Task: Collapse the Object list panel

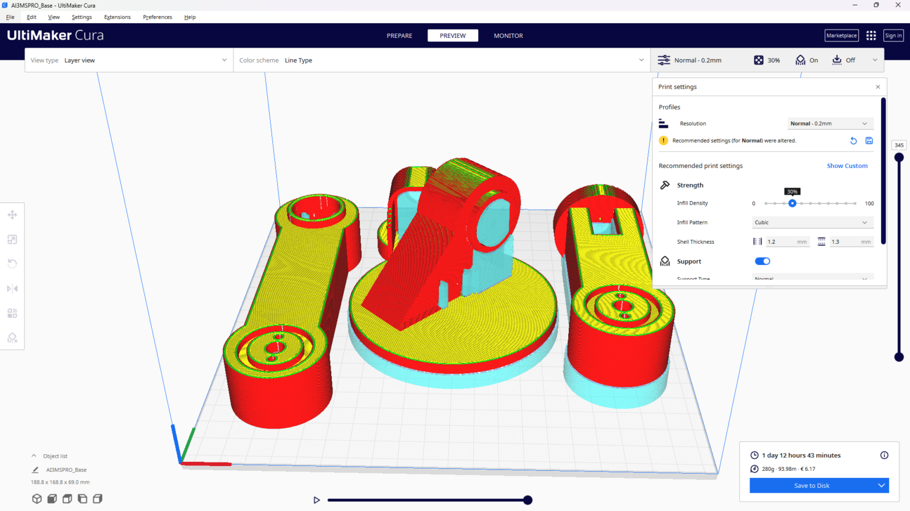Action: (x=33, y=455)
